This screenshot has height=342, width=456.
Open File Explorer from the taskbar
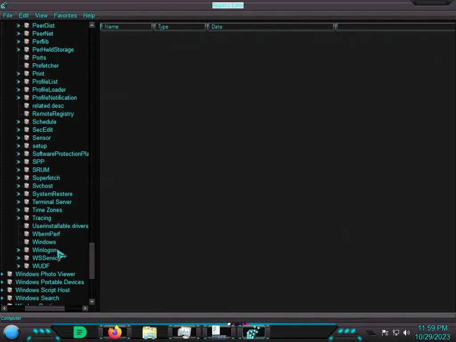pyautogui.click(x=150, y=332)
